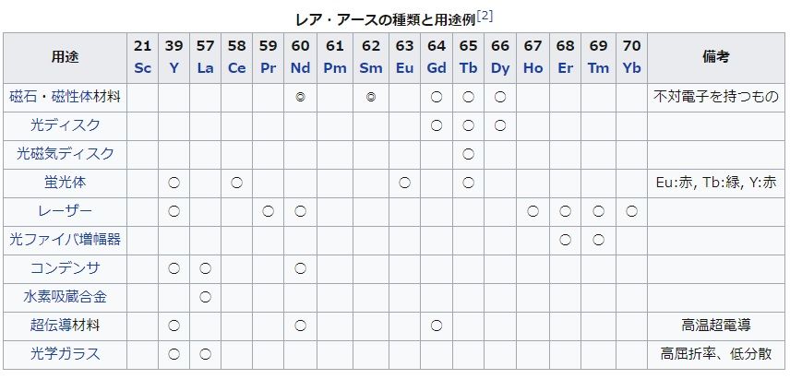Image resolution: width=790 pixels, height=379 pixels.
Task: Click the 光ディスク link
Action: (65, 124)
